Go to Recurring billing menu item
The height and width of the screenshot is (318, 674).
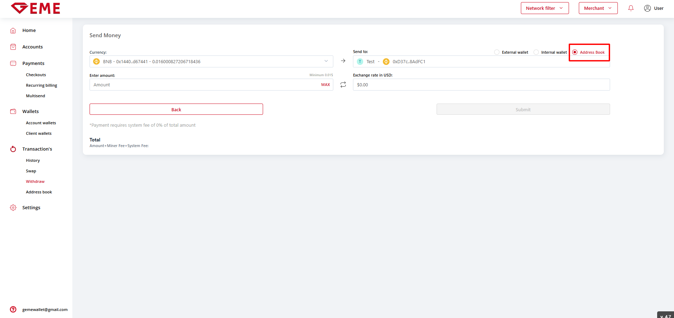coord(41,85)
